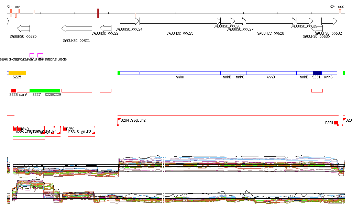Select the dark blue S231 segment
The image size is (352, 210).
317,73
